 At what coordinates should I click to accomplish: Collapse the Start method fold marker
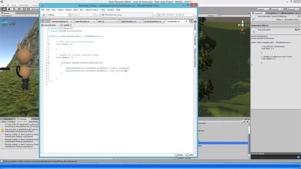tap(49, 44)
